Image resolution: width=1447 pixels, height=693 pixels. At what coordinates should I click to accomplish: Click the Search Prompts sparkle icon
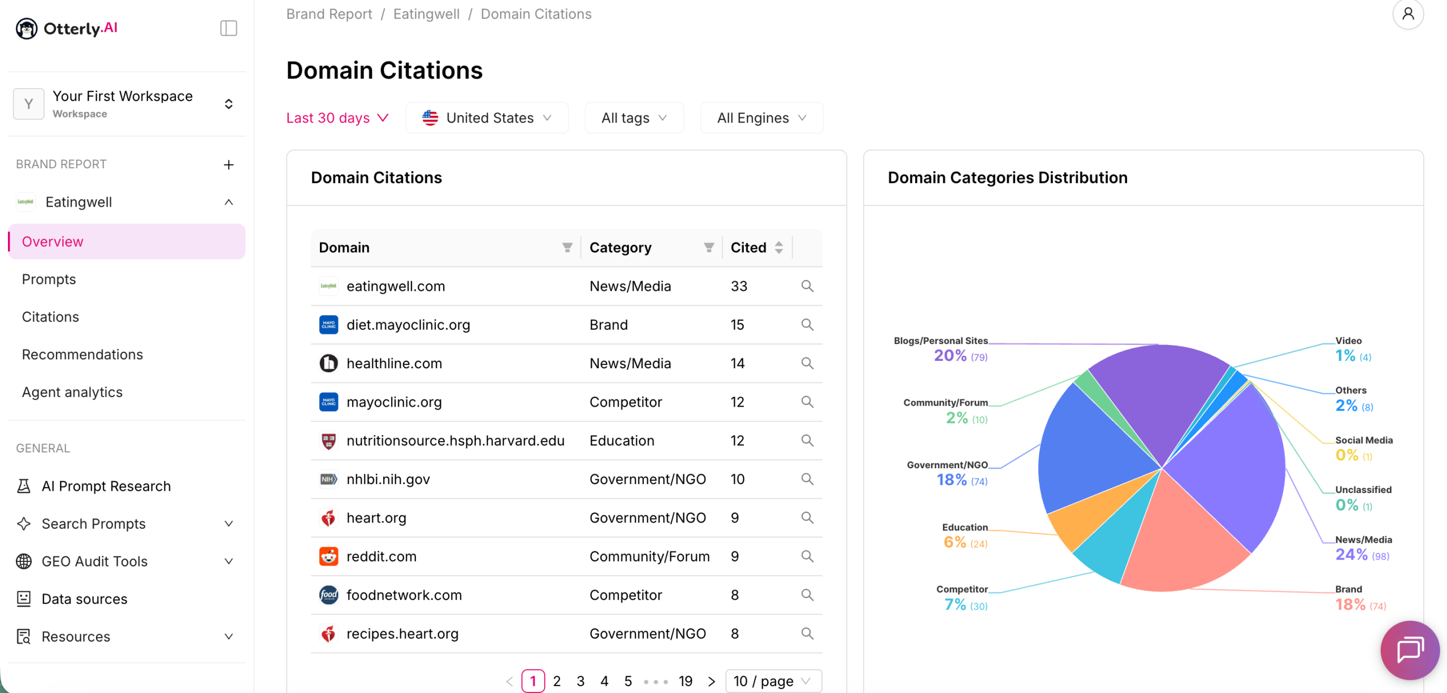pyautogui.click(x=24, y=524)
